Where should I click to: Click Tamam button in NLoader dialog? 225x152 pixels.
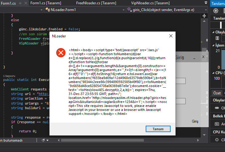pos(158,129)
